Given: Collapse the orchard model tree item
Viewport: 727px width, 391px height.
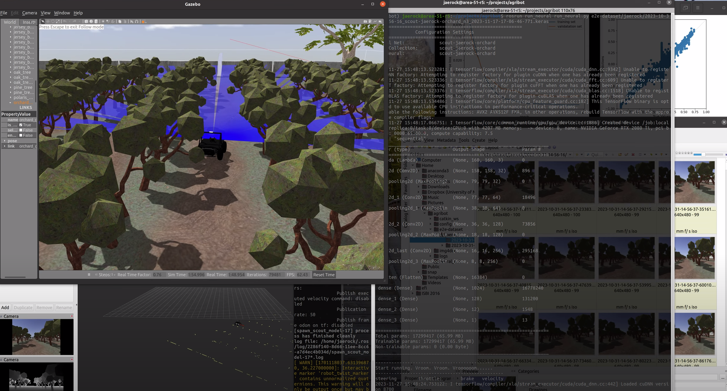Looking at the screenshot, I should click(x=10, y=102).
